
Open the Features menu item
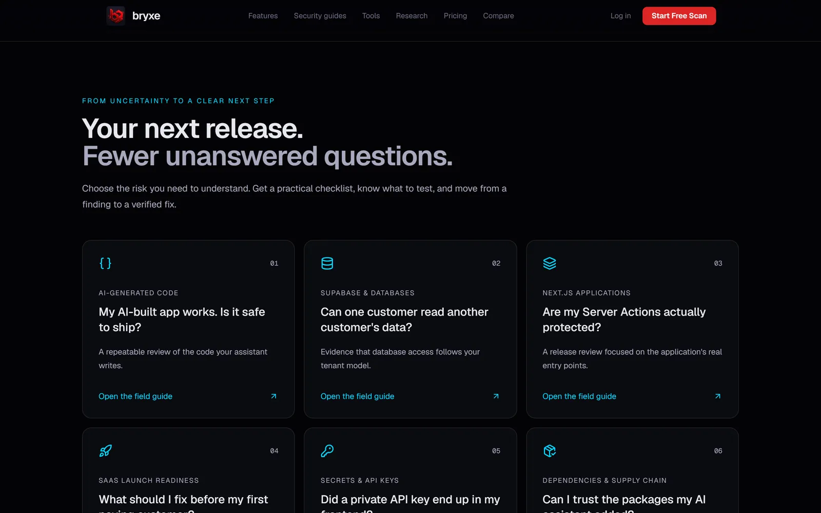click(x=263, y=16)
